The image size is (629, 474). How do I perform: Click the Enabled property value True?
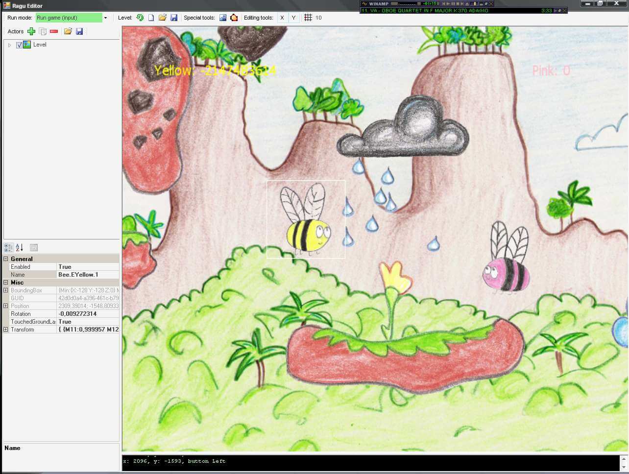tap(88, 267)
